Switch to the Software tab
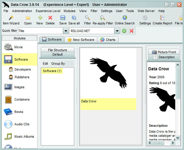 52,39
